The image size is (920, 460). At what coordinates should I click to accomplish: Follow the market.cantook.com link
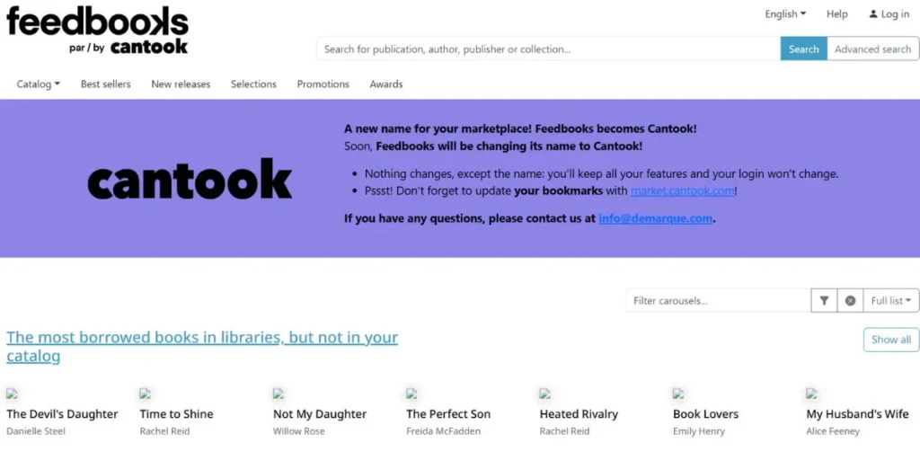tap(682, 190)
